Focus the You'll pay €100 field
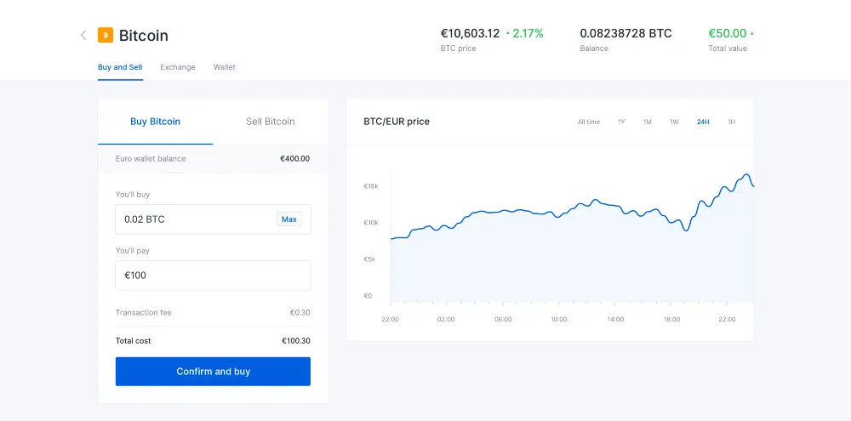851x421 pixels. [x=213, y=276]
